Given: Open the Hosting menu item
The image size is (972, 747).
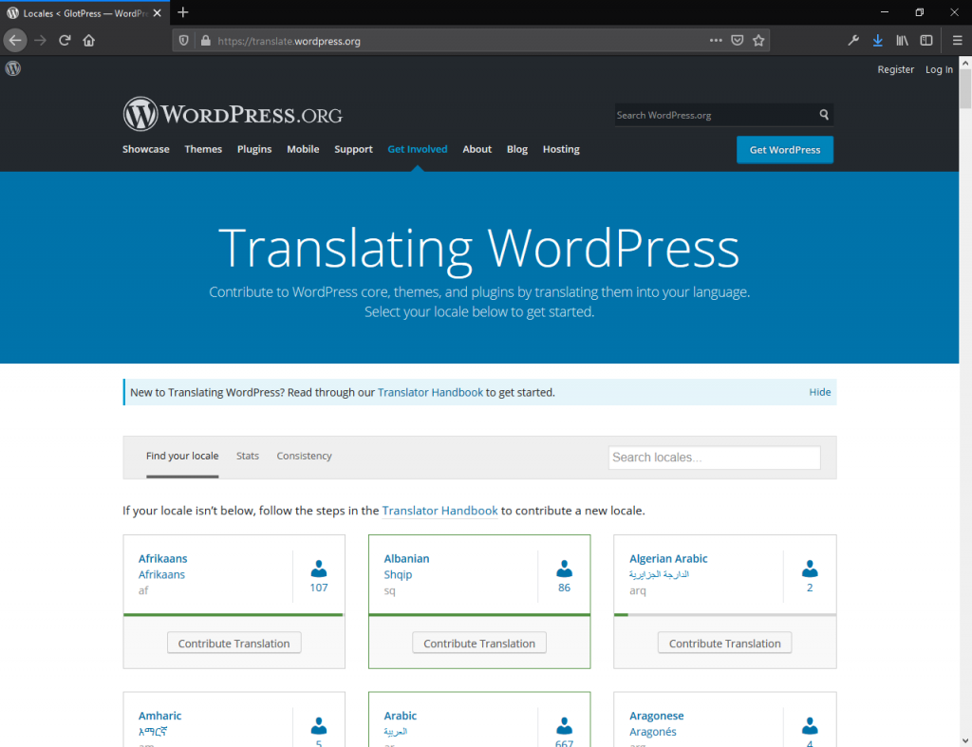Looking at the screenshot, I should pyautogui.click(x=561, y=149).
